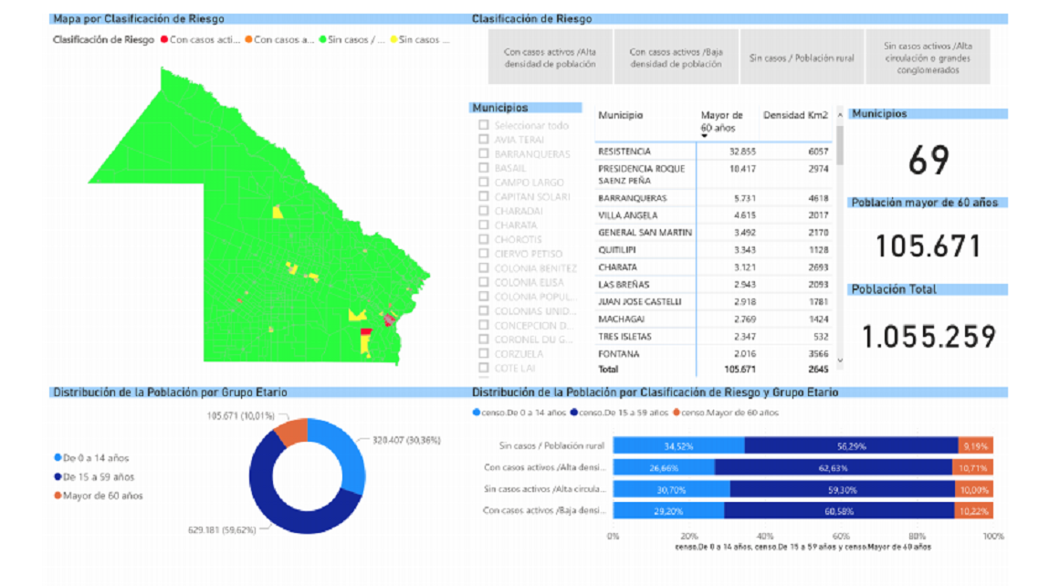Click sort arrow under 'Mayor de 60 años' column
Image resolution: width=1049 pixels, height=586 pixels.
coord(705,135)
